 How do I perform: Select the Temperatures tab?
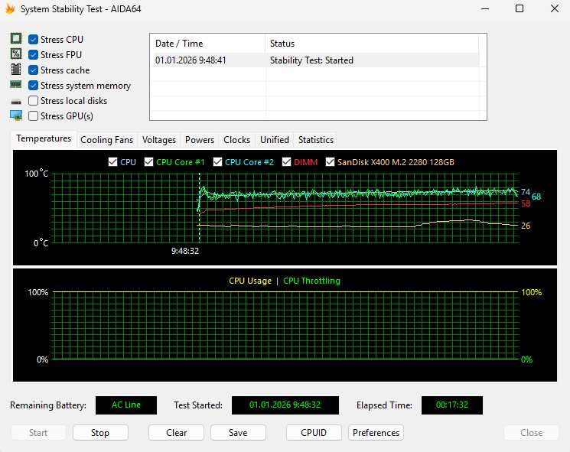click(44, 138)
